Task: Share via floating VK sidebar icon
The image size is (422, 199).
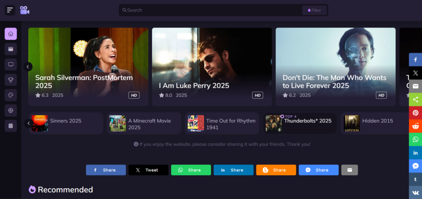Action: [415, 192]
